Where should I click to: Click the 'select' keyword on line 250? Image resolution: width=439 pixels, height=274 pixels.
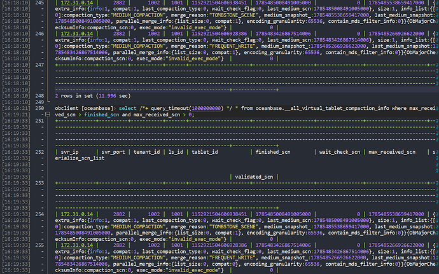coord(128,108)
